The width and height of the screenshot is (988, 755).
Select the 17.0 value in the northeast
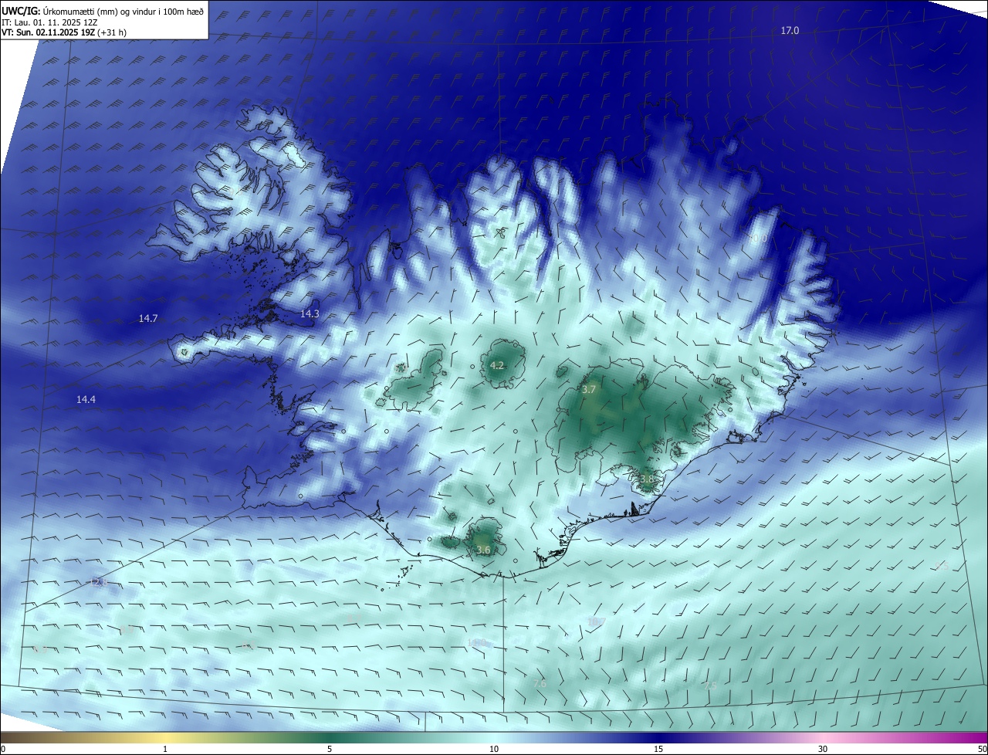[790, 31]
